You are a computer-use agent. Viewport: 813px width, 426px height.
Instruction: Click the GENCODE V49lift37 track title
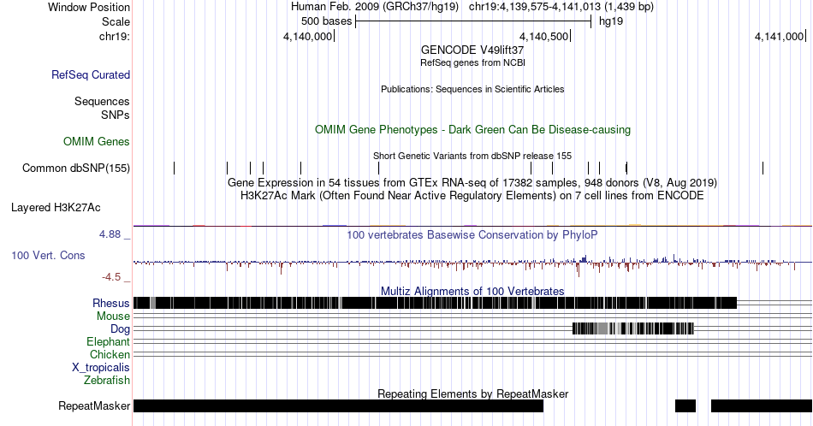[x=472, y=50]
